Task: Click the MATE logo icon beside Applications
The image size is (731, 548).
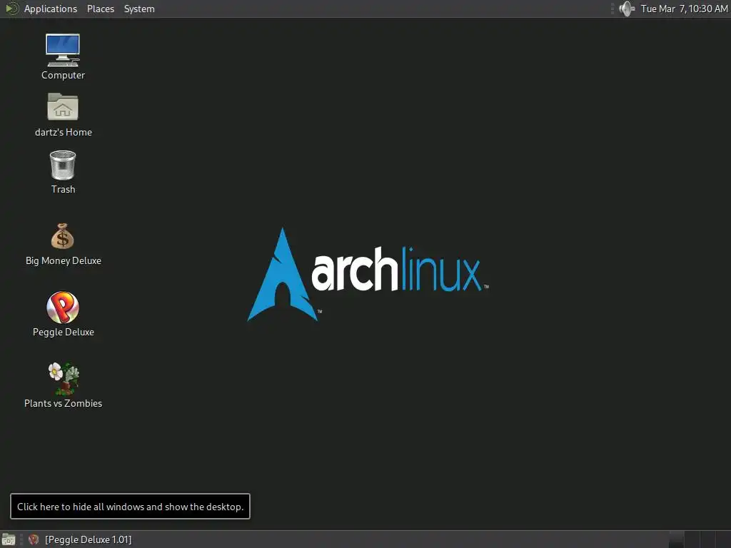Action: click(11, 9)
